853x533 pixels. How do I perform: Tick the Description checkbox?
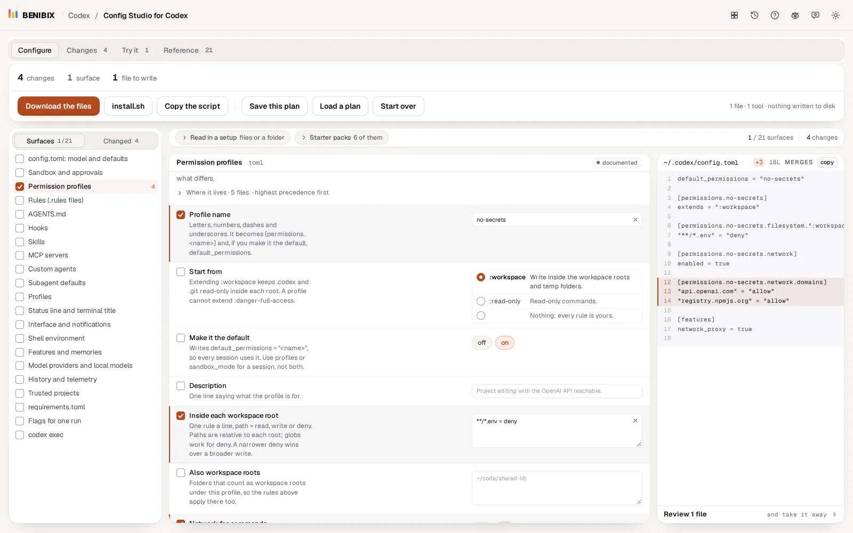click(x=181, y=386)
